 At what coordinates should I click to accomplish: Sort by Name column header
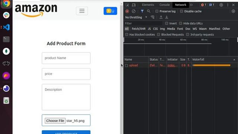coord(136,60)
